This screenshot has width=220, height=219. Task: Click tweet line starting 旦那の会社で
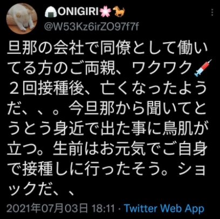pyautogui.click(x=107, y=49)
